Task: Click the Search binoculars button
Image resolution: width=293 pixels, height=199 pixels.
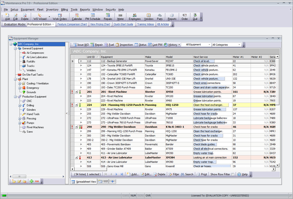Action: [x=187, y=174]
